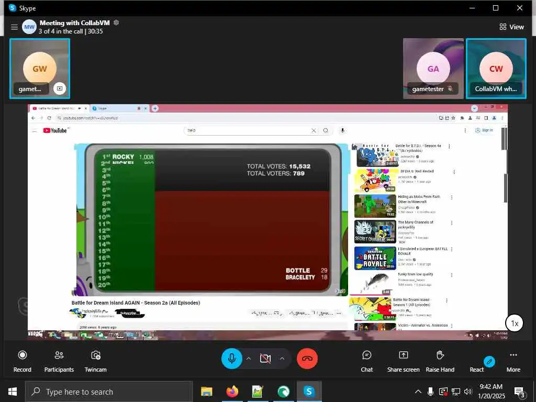The width and height of the screenshot is (536, 402).
Task: Click the YouTube Sign in button
Action: coord(484,130)
